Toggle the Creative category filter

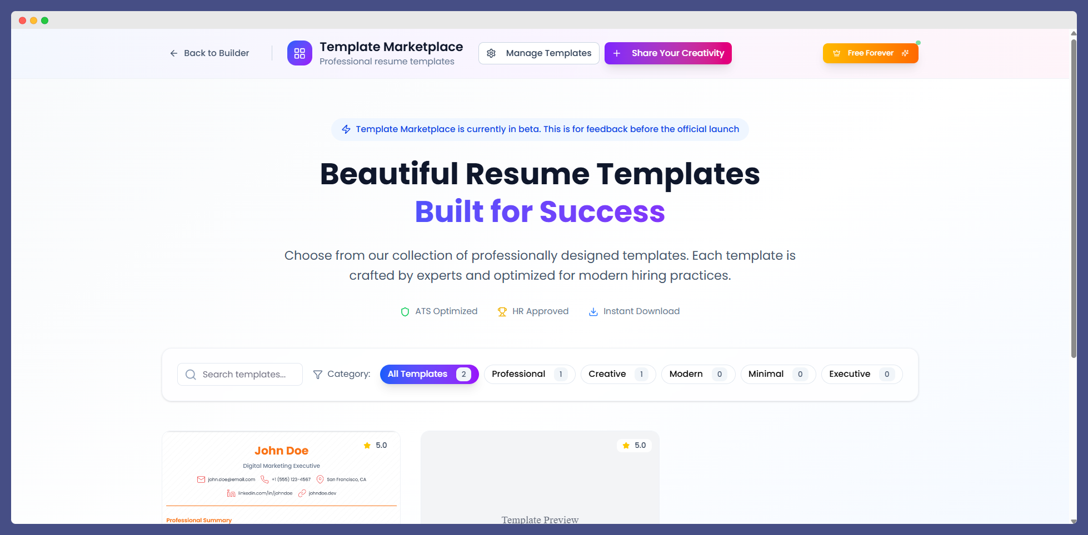point(617,374)
